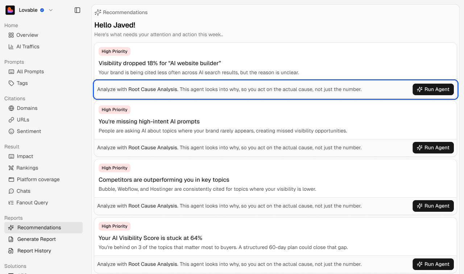This screenshot has width=464, height=274.
Task: Click the AI Traffics chart icon
Action: coord(11,47)
